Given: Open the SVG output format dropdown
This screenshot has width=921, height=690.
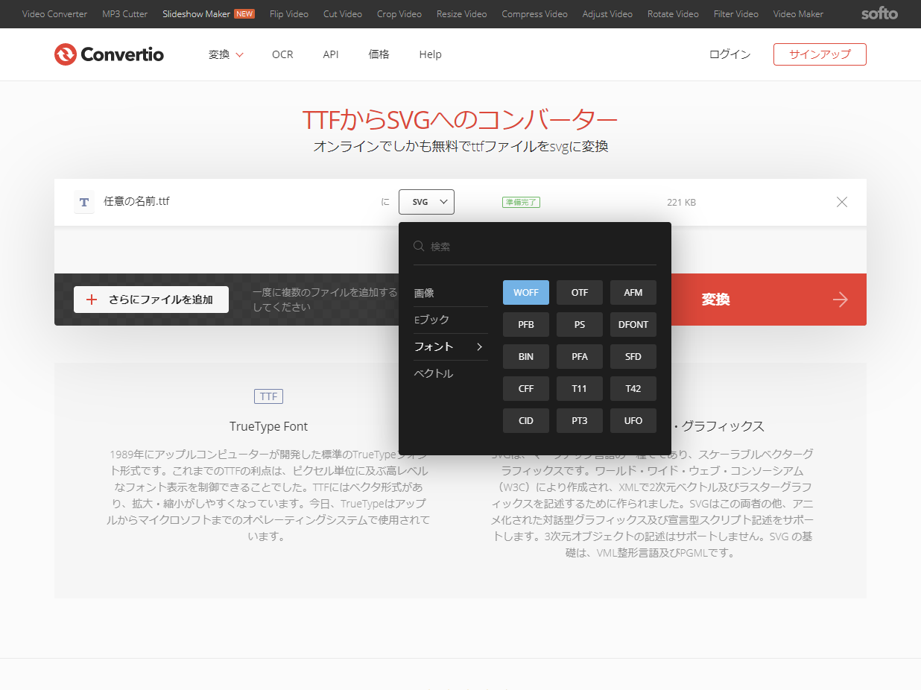Looking at the screenshot, I should [x=426, y=202].
